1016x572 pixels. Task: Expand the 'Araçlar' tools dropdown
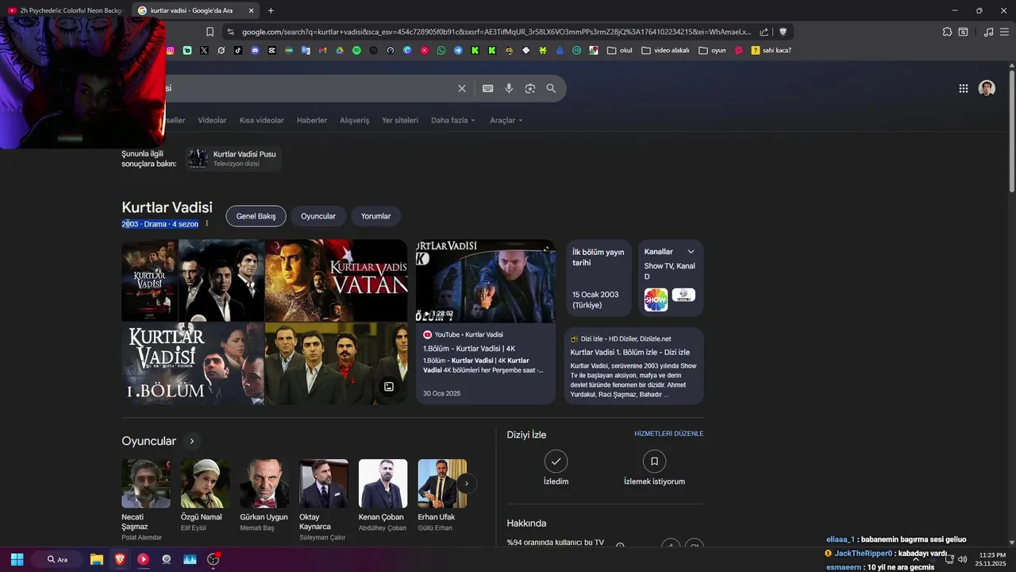point(506,120)
